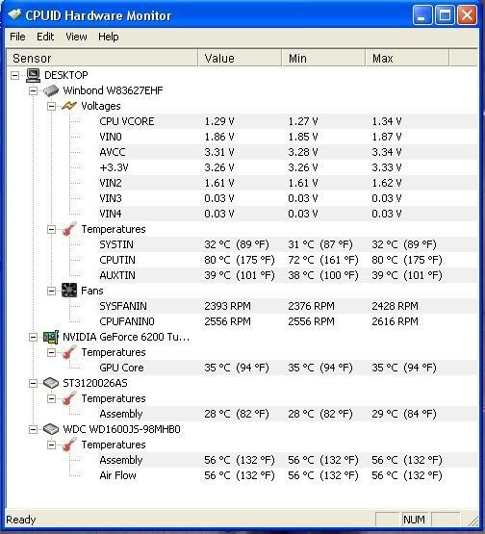The width and height of the screenshot is (485, 534).
Task: Open the Help menu
Action: (x=109, y=37)
